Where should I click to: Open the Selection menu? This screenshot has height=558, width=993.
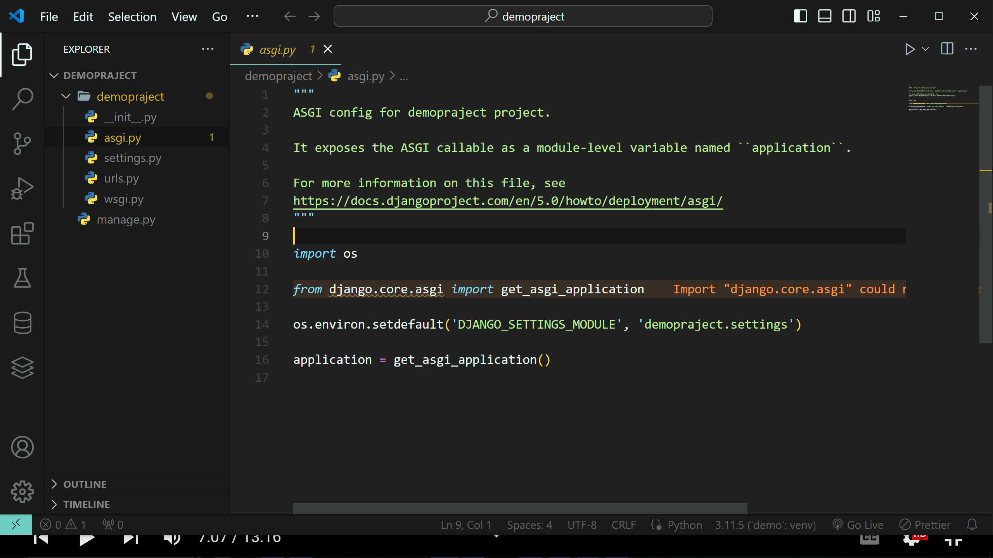tap(132, 17)
